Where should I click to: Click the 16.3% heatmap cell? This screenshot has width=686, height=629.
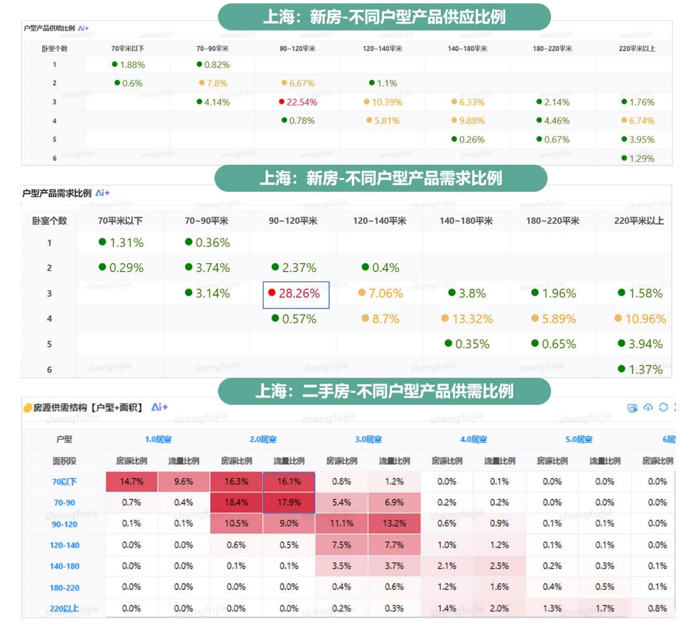tap(237, 482)
